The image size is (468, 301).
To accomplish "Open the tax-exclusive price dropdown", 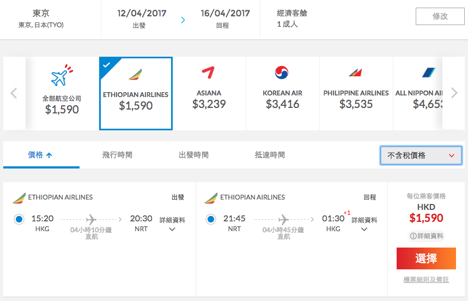I will [421, 155].
